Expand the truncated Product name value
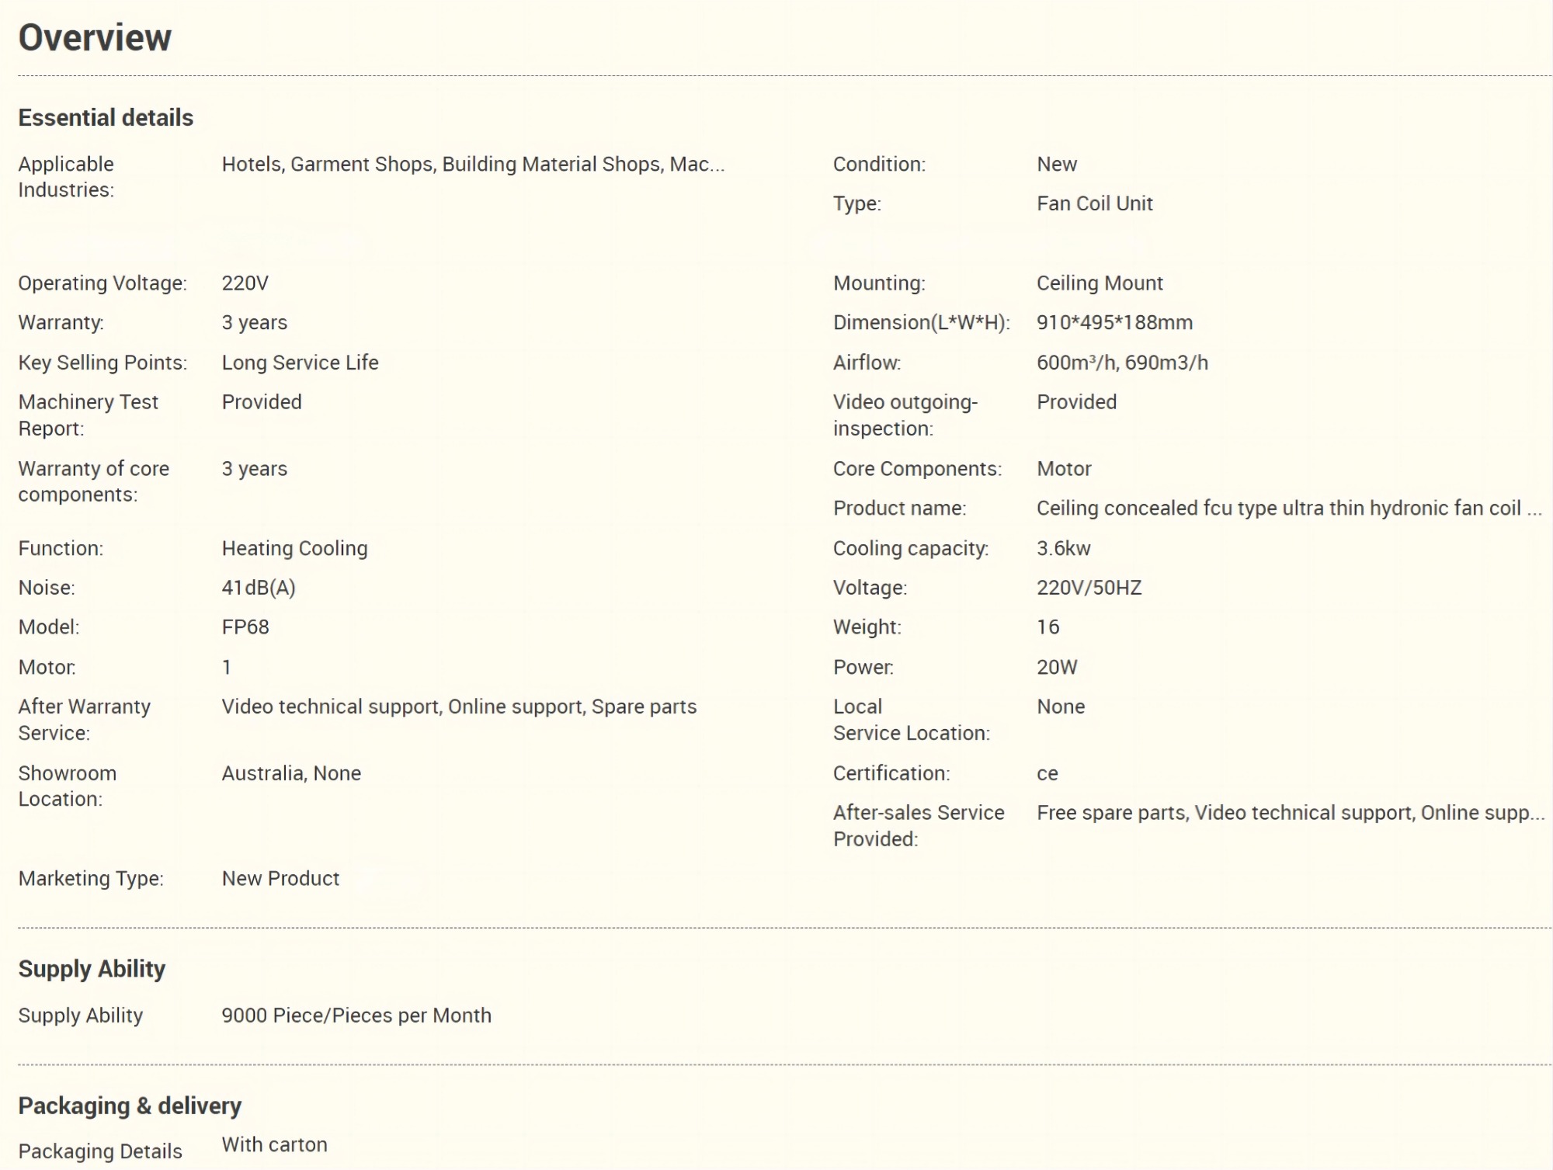 pos(1288,509)
